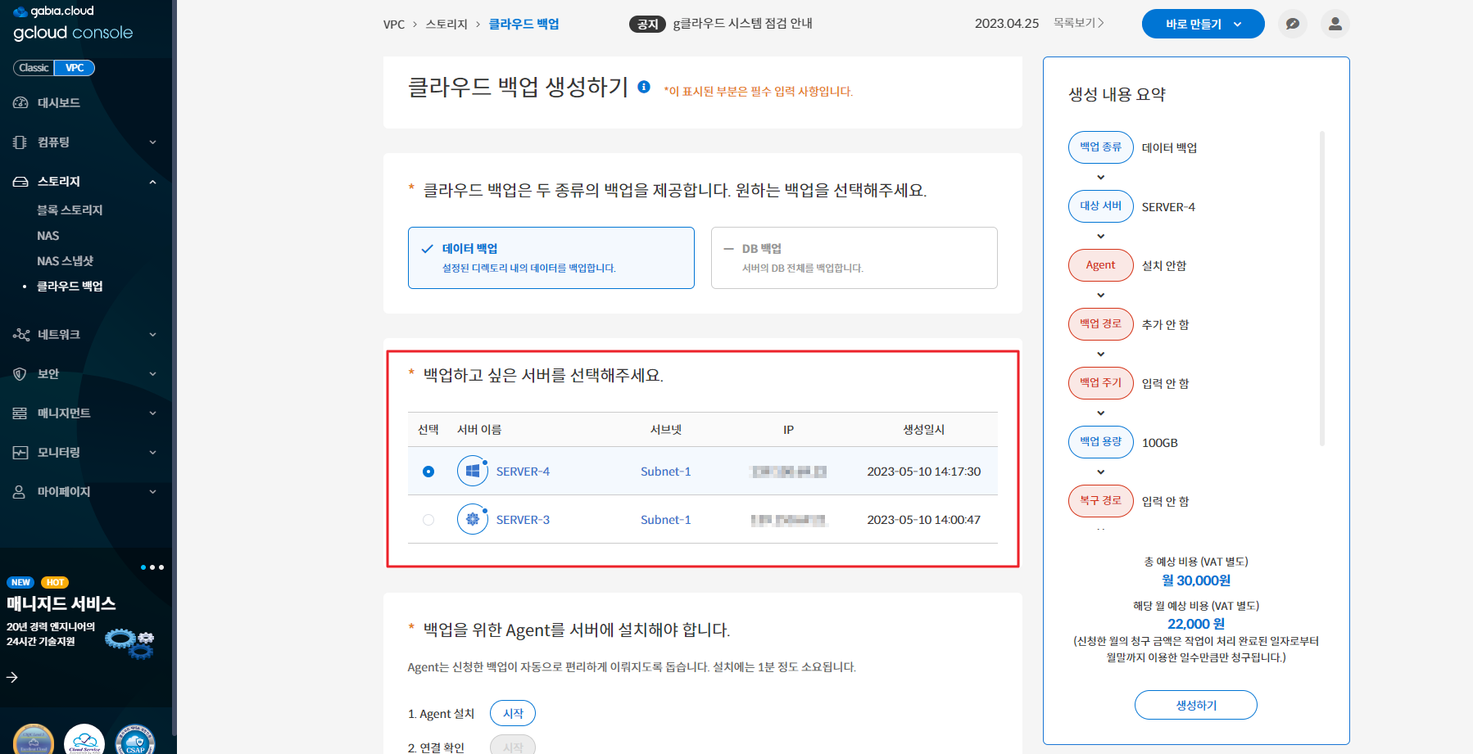Open the NAS 스냅샷 submenu item
Image resolution: width=1473 pixels, height=754 pixels.
click(66, 261)
